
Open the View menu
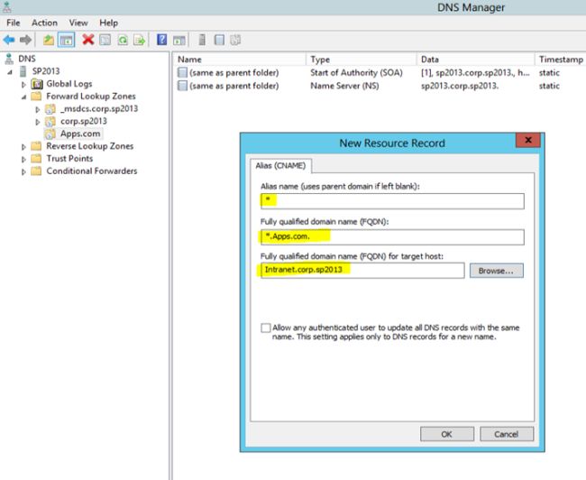(78, 23)
